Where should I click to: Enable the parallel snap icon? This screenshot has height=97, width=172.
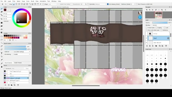coord(16,4)
